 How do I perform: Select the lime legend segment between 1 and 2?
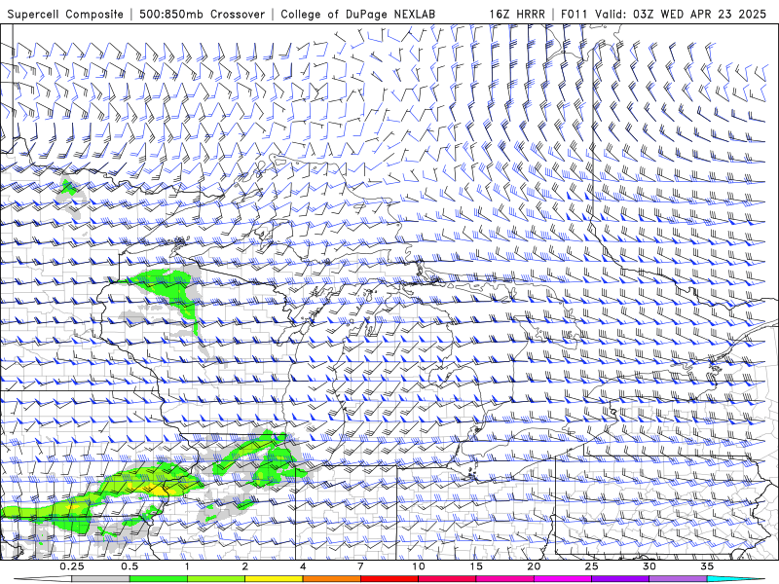216,579
